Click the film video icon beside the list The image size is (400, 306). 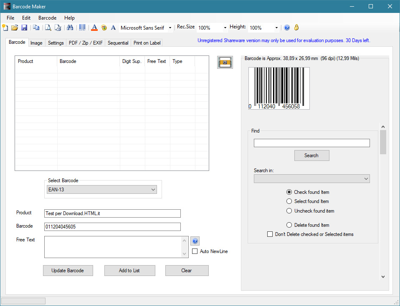225,62
